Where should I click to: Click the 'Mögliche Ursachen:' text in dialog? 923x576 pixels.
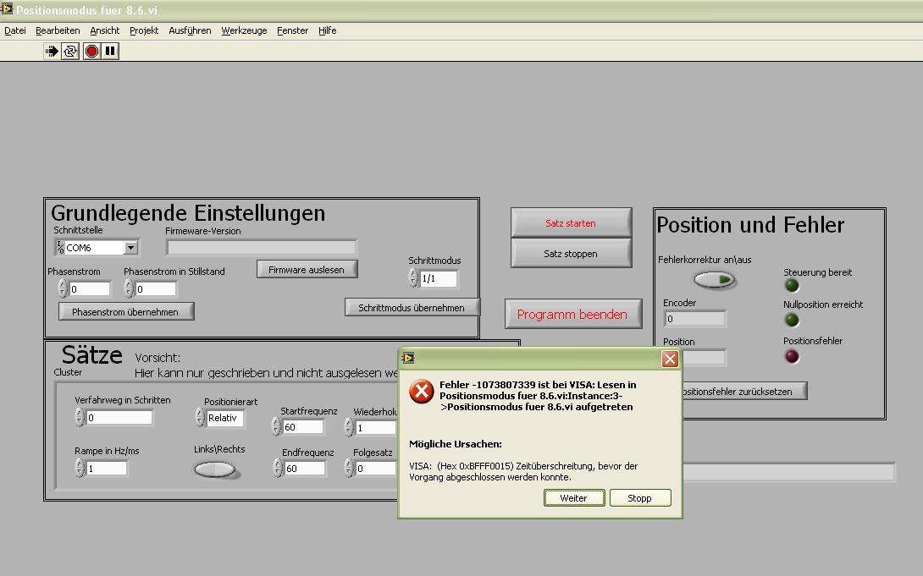pos(456,444)
